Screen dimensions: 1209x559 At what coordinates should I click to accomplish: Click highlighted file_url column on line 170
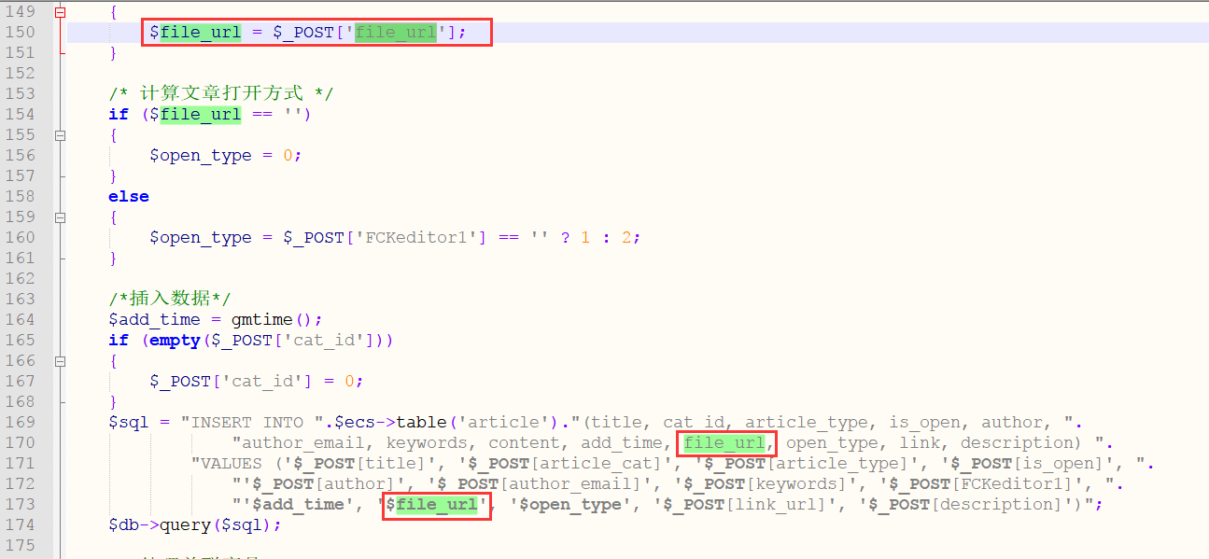click(x=724, y=442)
